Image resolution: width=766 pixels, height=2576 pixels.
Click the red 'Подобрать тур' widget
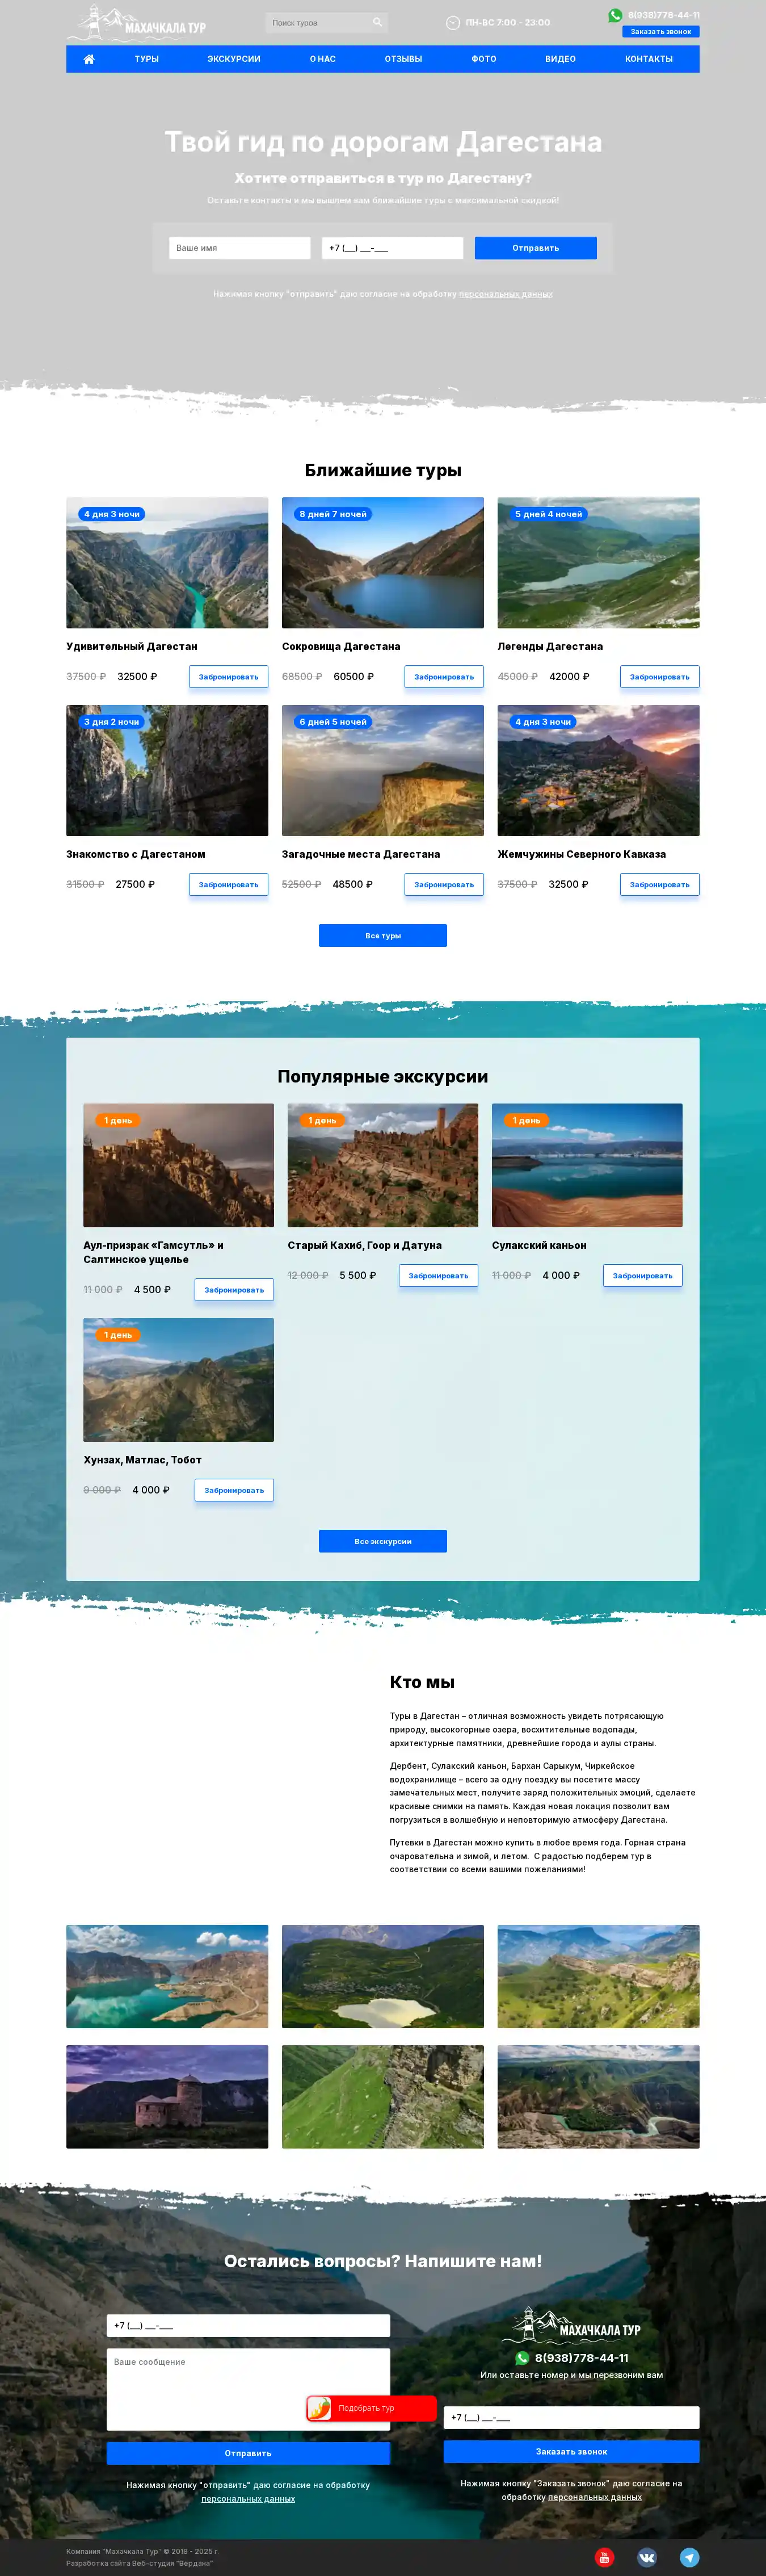point(371,2408)
